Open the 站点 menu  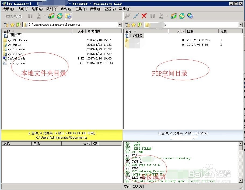point(23,9)
